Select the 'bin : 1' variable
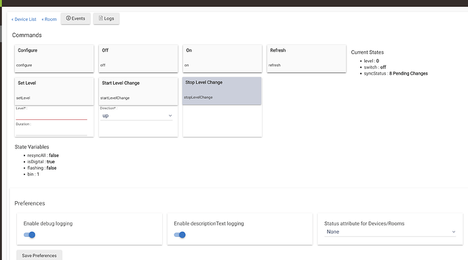 [x=33, y=174]
